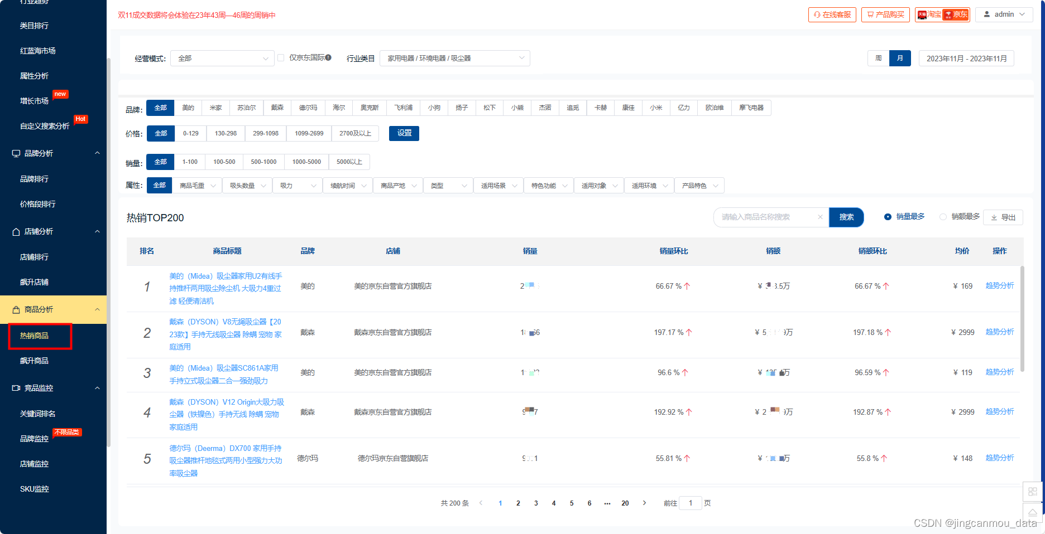Click the 竞品监控 camera icon in sidebar
This screenshot has height=534, width=1045.
(x=16, y=388)
